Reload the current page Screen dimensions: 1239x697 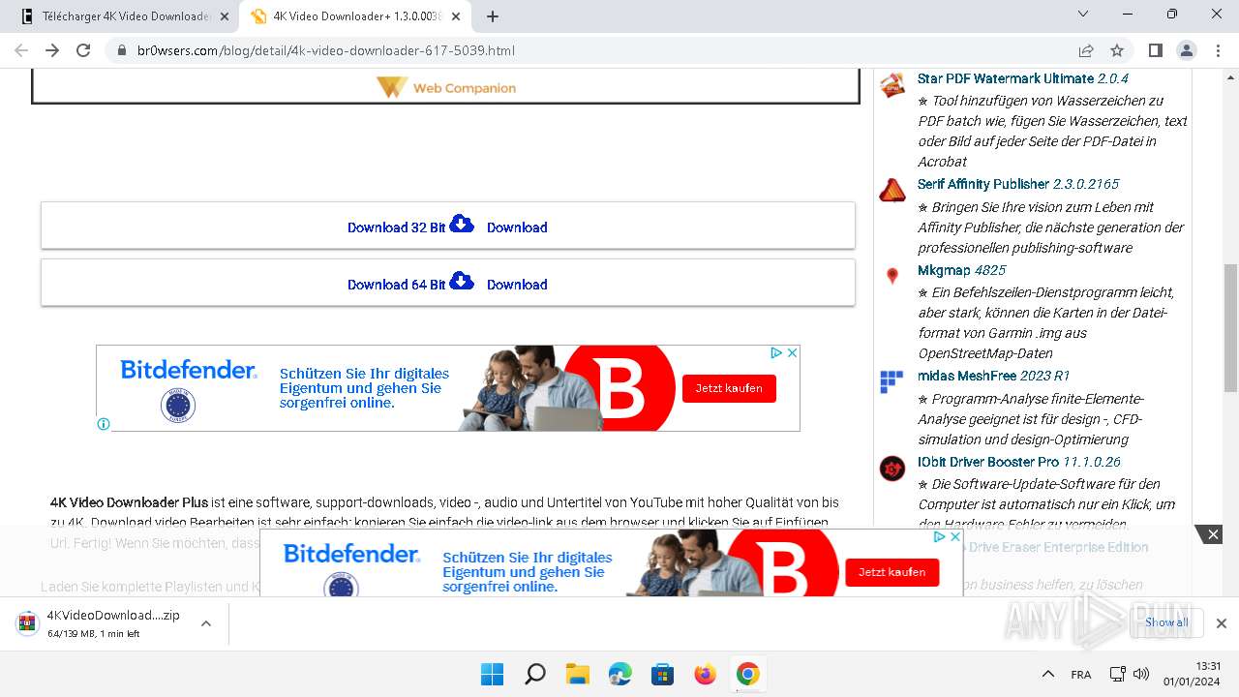(83, 50)
